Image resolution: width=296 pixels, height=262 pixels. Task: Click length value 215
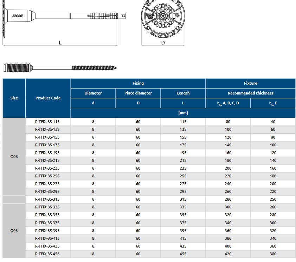click(x=183, y=160)
